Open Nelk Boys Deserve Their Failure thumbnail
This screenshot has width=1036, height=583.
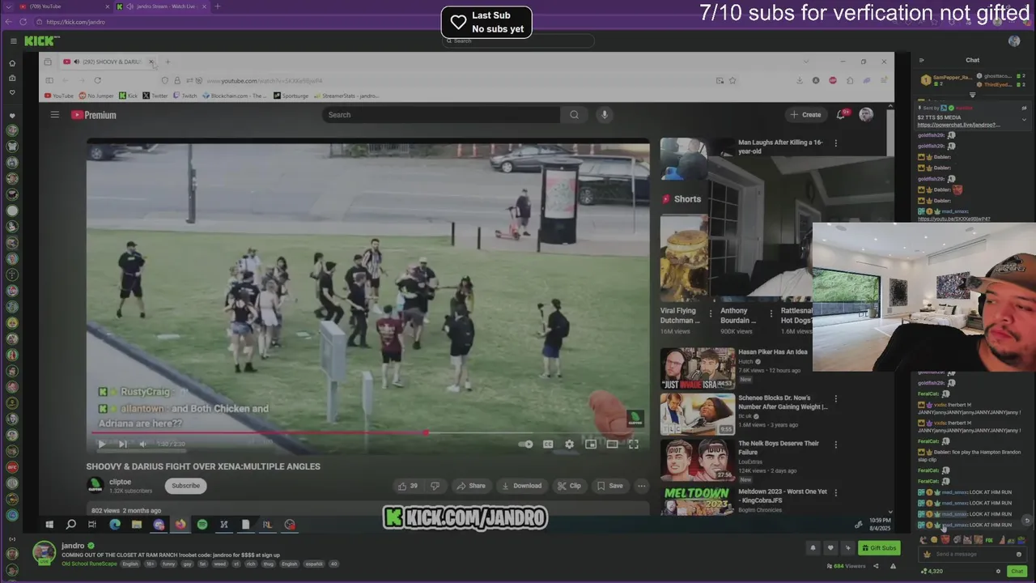coord(698,460)
